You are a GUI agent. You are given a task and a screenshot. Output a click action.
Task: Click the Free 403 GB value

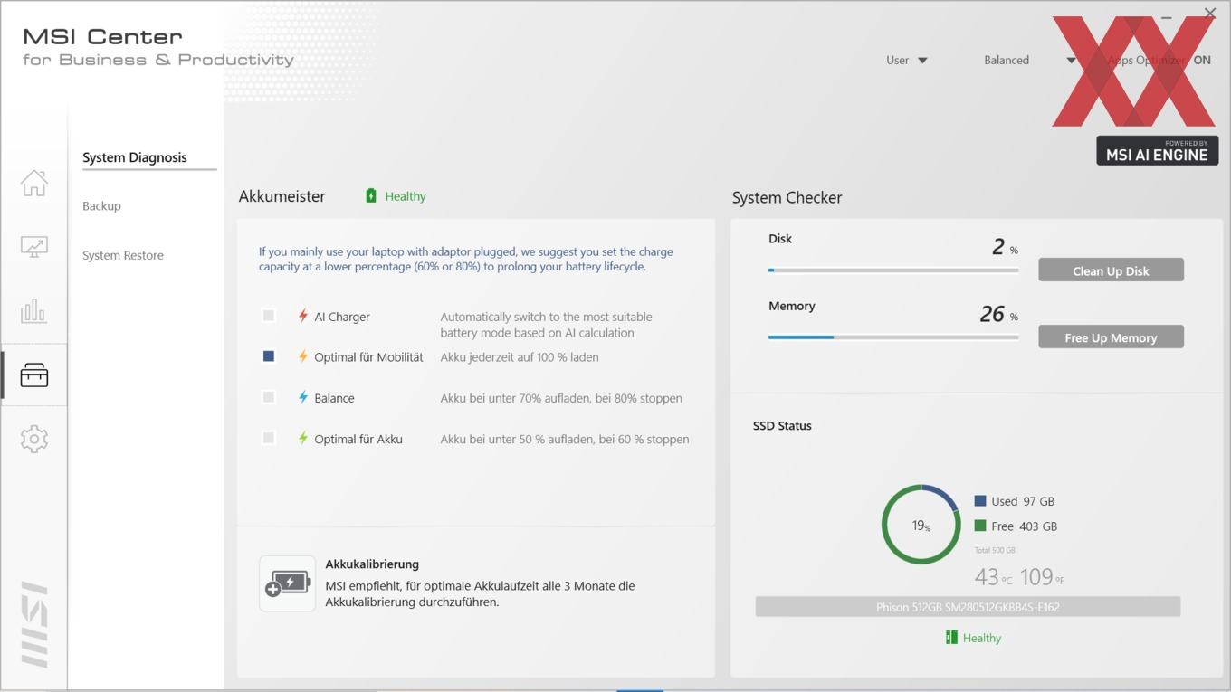pyautogui.click(x=1039, y=526)
